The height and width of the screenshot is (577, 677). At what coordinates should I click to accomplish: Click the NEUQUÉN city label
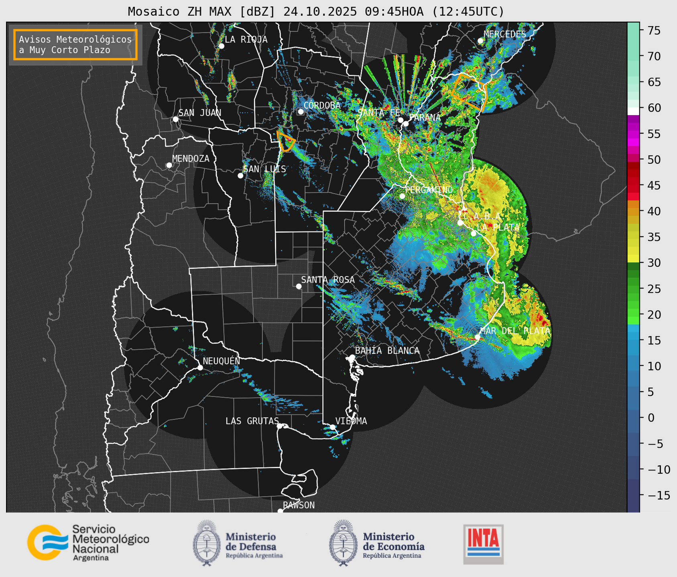coord(222,361)
